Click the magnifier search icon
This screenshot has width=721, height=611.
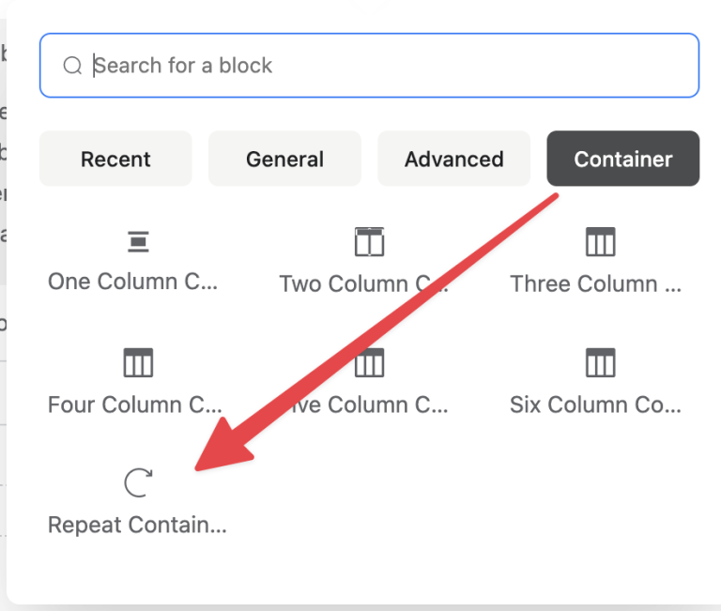click(72, 66)
